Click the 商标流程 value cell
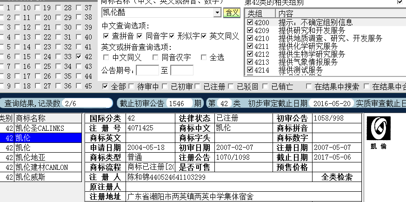The width and height of the screenshot is (406, 202). (x=151, y=167)
